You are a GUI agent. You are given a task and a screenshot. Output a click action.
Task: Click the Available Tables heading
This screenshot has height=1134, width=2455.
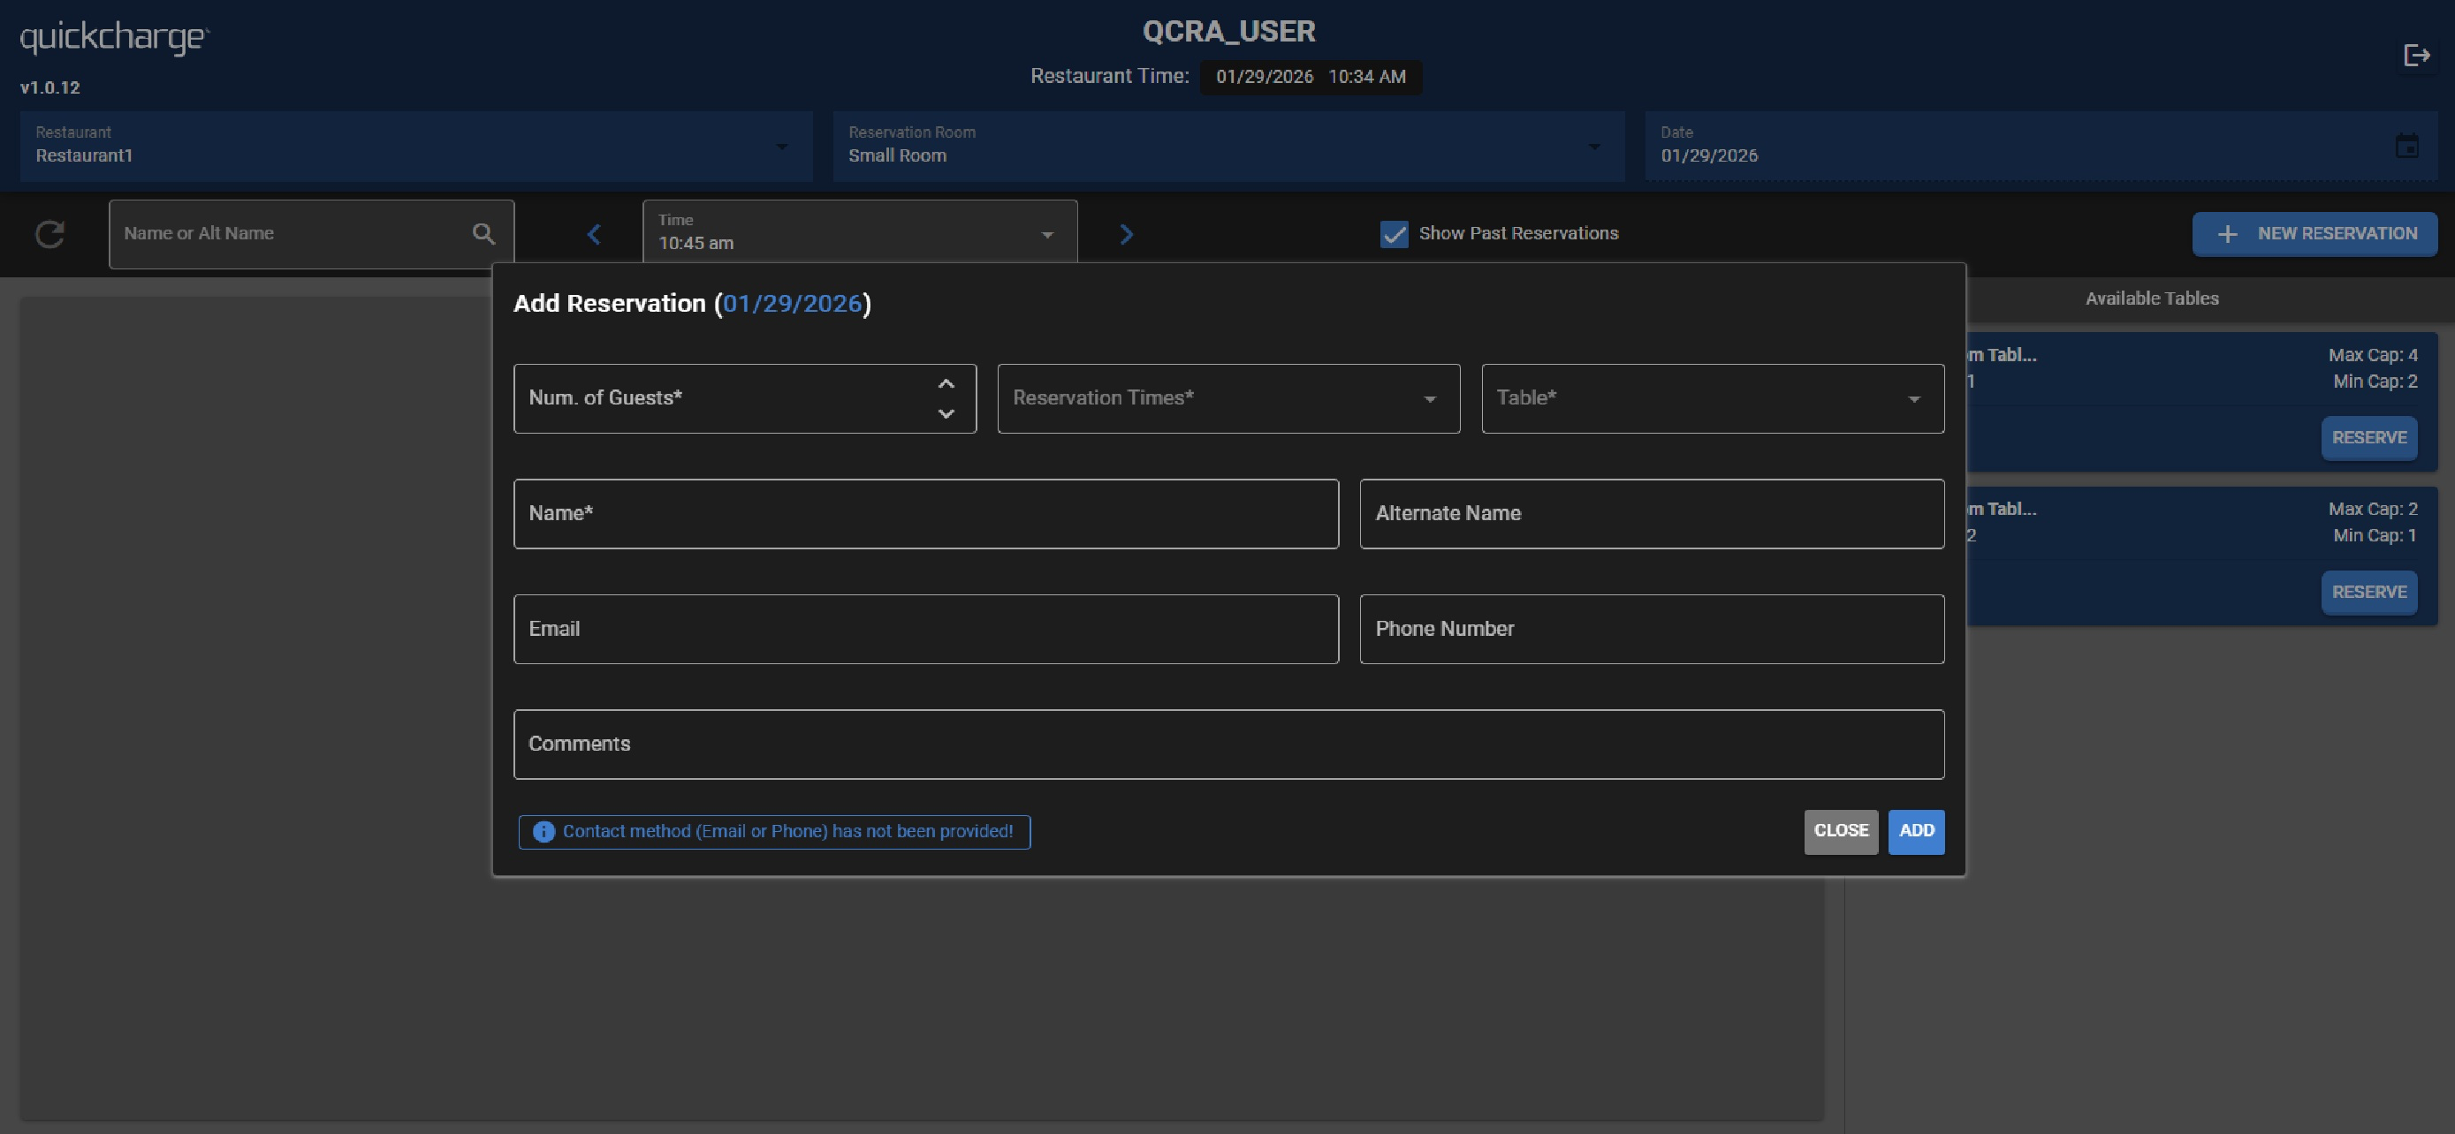click(x=2151, y=298)
